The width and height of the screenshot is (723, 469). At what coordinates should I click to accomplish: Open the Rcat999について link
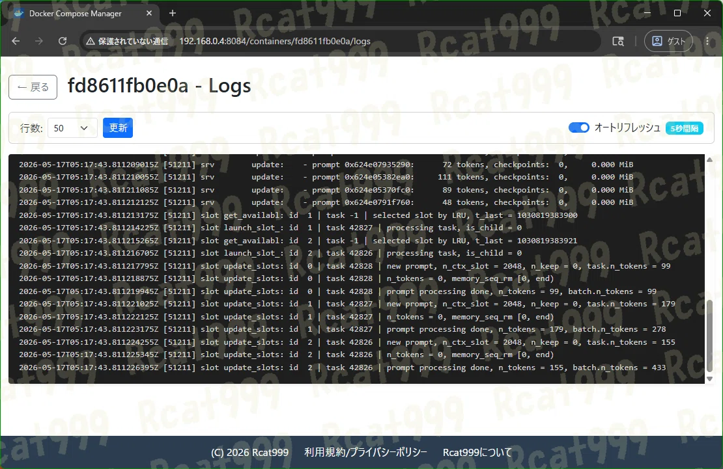pyautogui.click(x=477, y=453)
